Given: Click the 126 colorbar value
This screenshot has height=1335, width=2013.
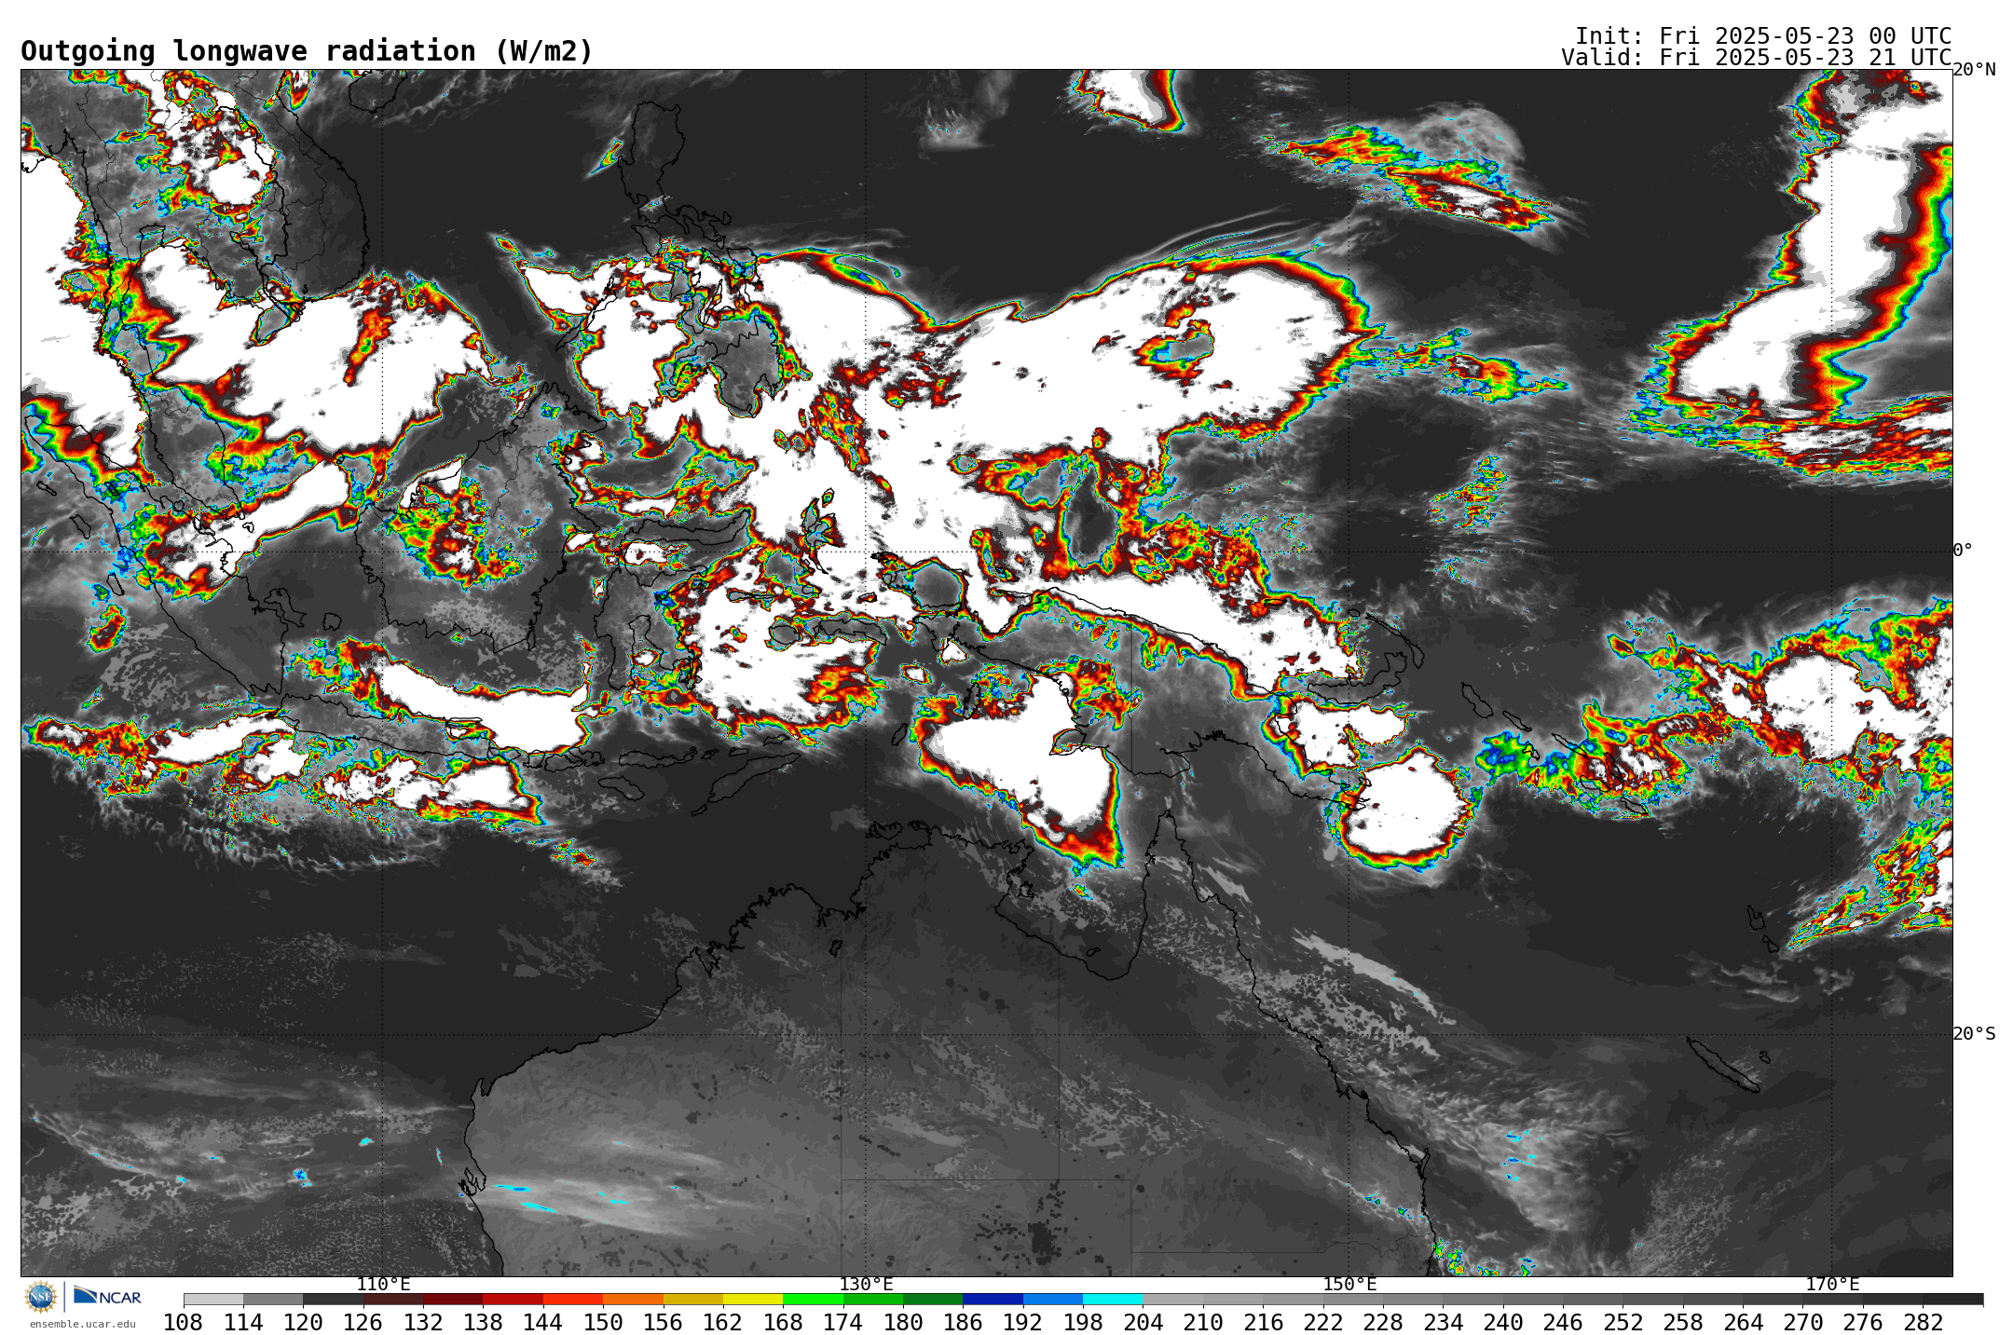Looking at the screenshot, I should 363,1322.
